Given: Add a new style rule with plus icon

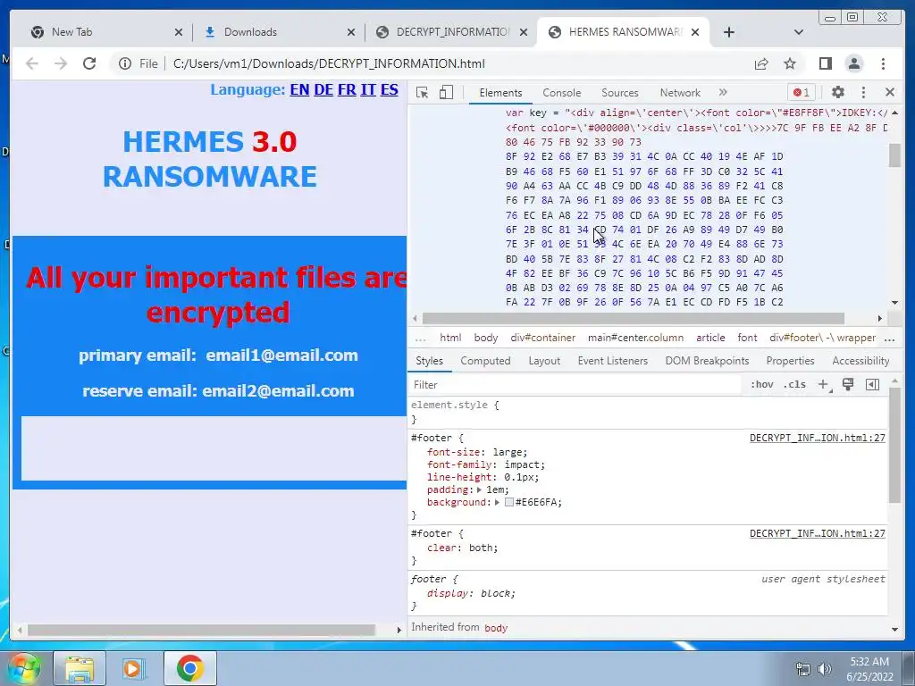Looking at the screenshot, I should pos(823,384).
